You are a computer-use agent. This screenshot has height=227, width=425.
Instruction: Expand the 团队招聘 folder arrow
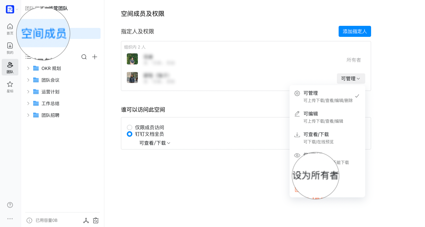28,115
